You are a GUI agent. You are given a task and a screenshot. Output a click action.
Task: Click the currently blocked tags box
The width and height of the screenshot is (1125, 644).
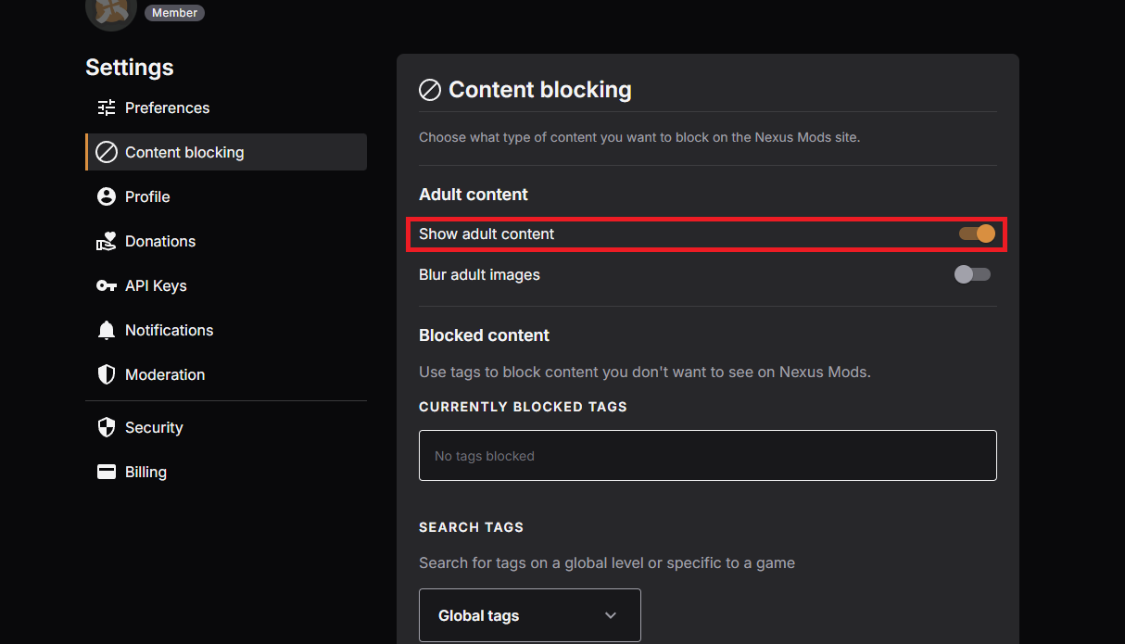(707, 455)
